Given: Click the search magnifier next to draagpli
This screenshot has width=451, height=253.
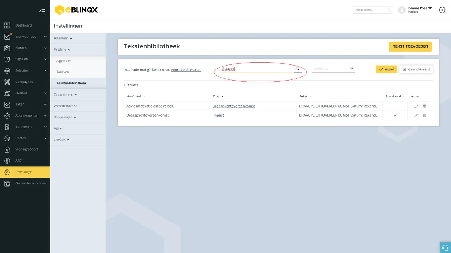Looking at the screenshot, I should (297, 69).
